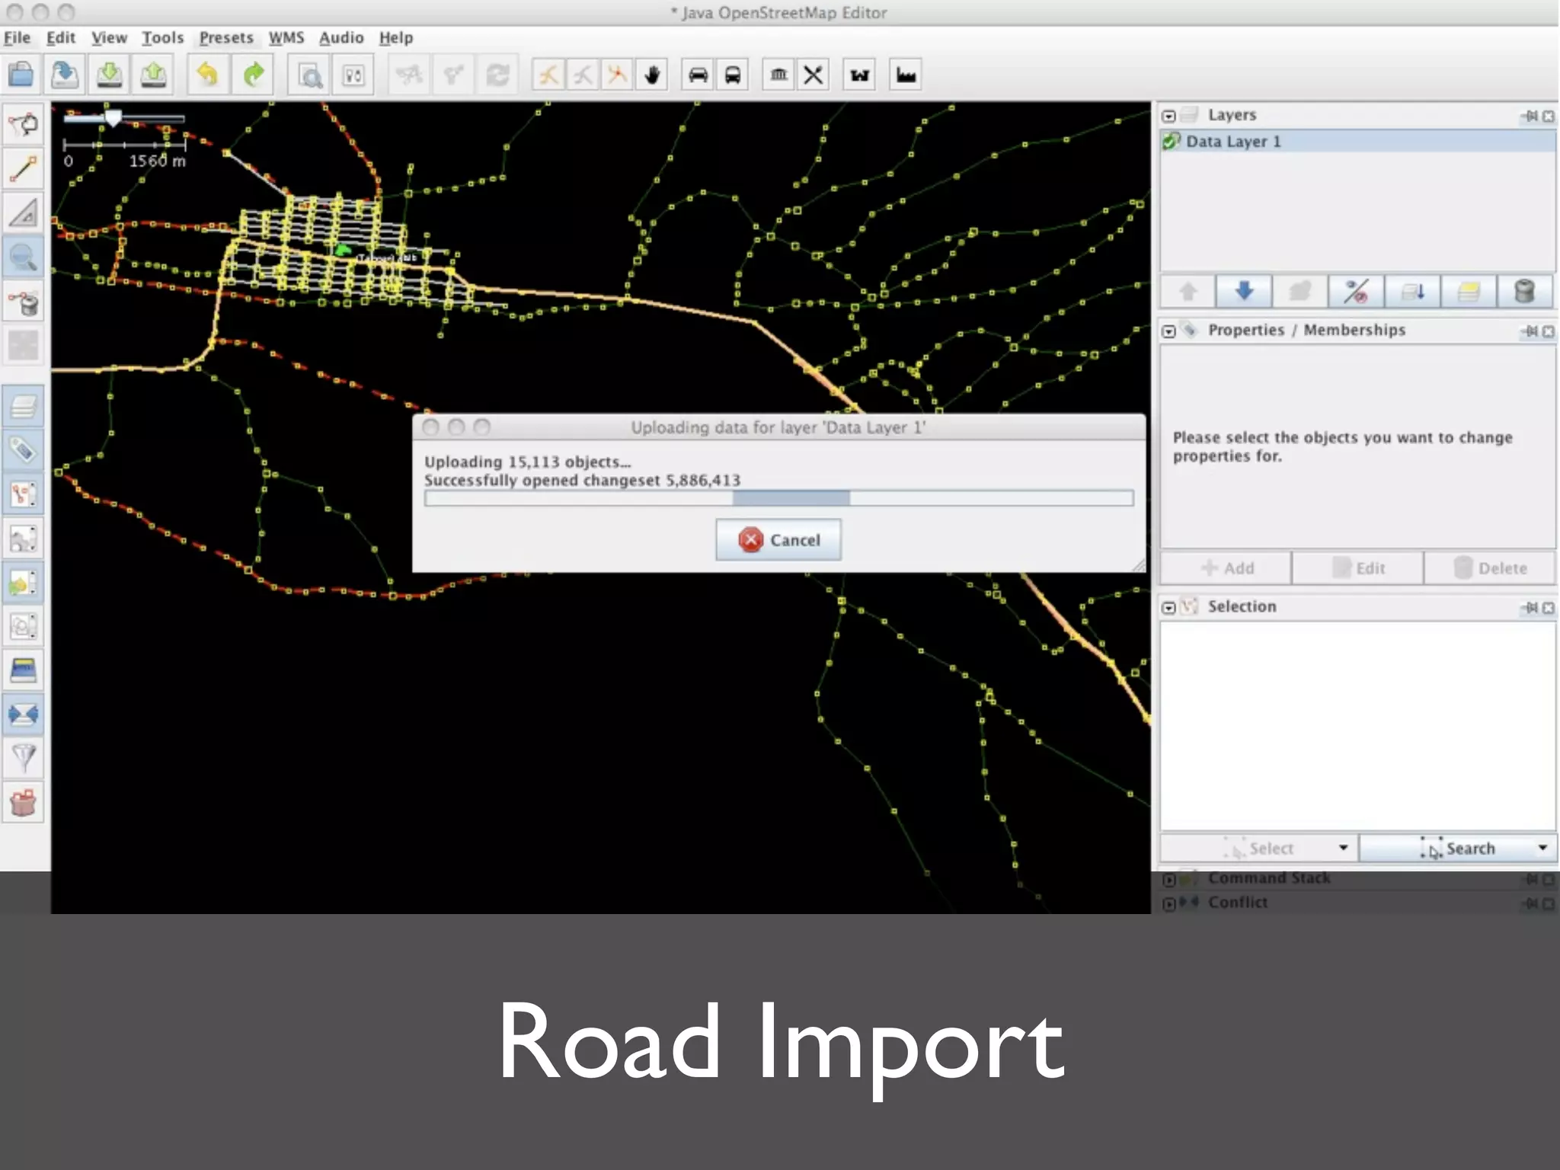Collapse the Layers panel
The width and height of the screenshot is (1560, 1170).
[1168, 116]
